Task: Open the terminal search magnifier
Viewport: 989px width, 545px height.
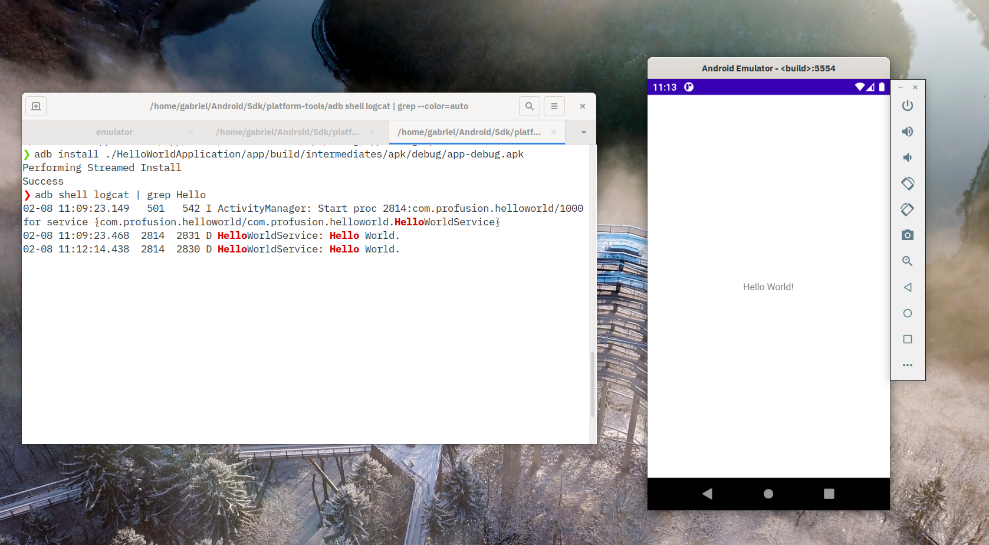Action: pyautogui.click(x=530, y=106)
